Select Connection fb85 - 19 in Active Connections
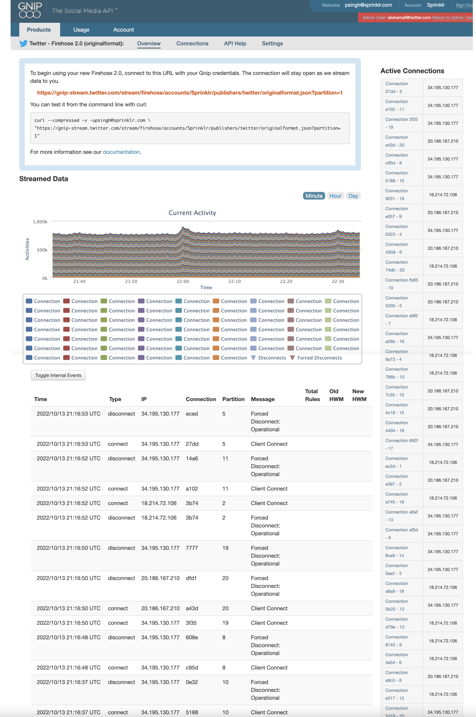 [402, 284]
